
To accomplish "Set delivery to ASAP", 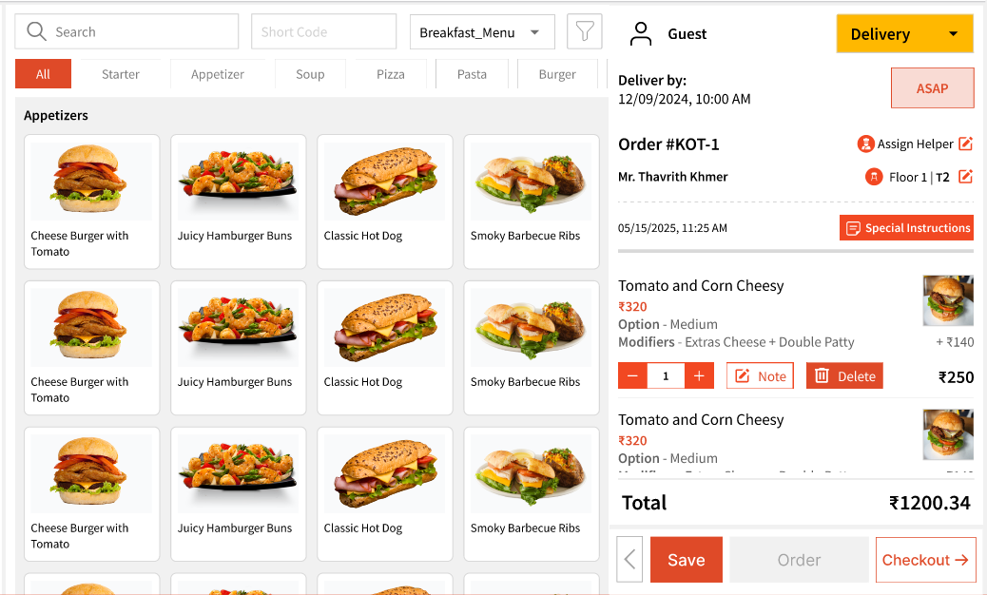I will tap(932, 88).
